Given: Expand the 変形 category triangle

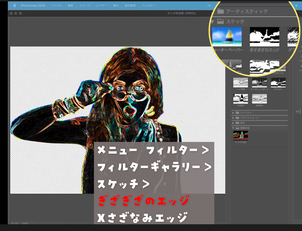Looking at the screenshot, I should point(233,123).
